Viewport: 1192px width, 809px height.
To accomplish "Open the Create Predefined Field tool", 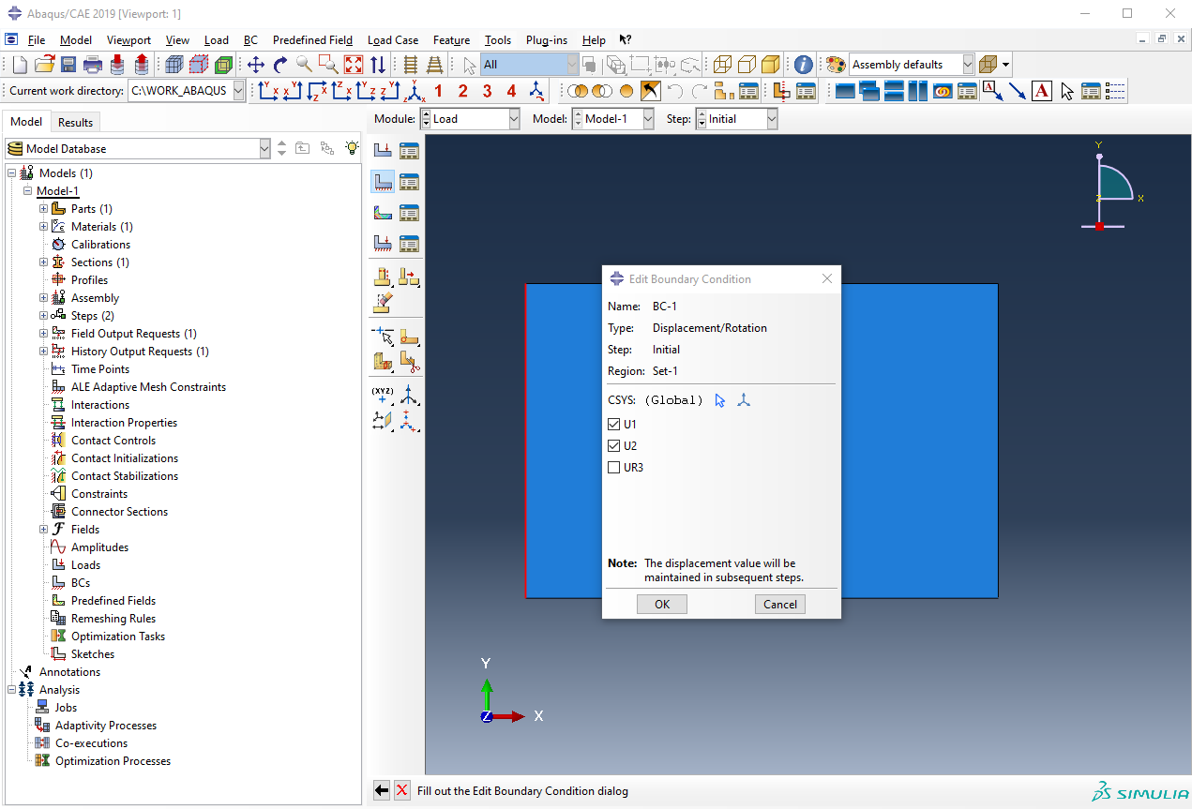I will (x=383, y=213).
